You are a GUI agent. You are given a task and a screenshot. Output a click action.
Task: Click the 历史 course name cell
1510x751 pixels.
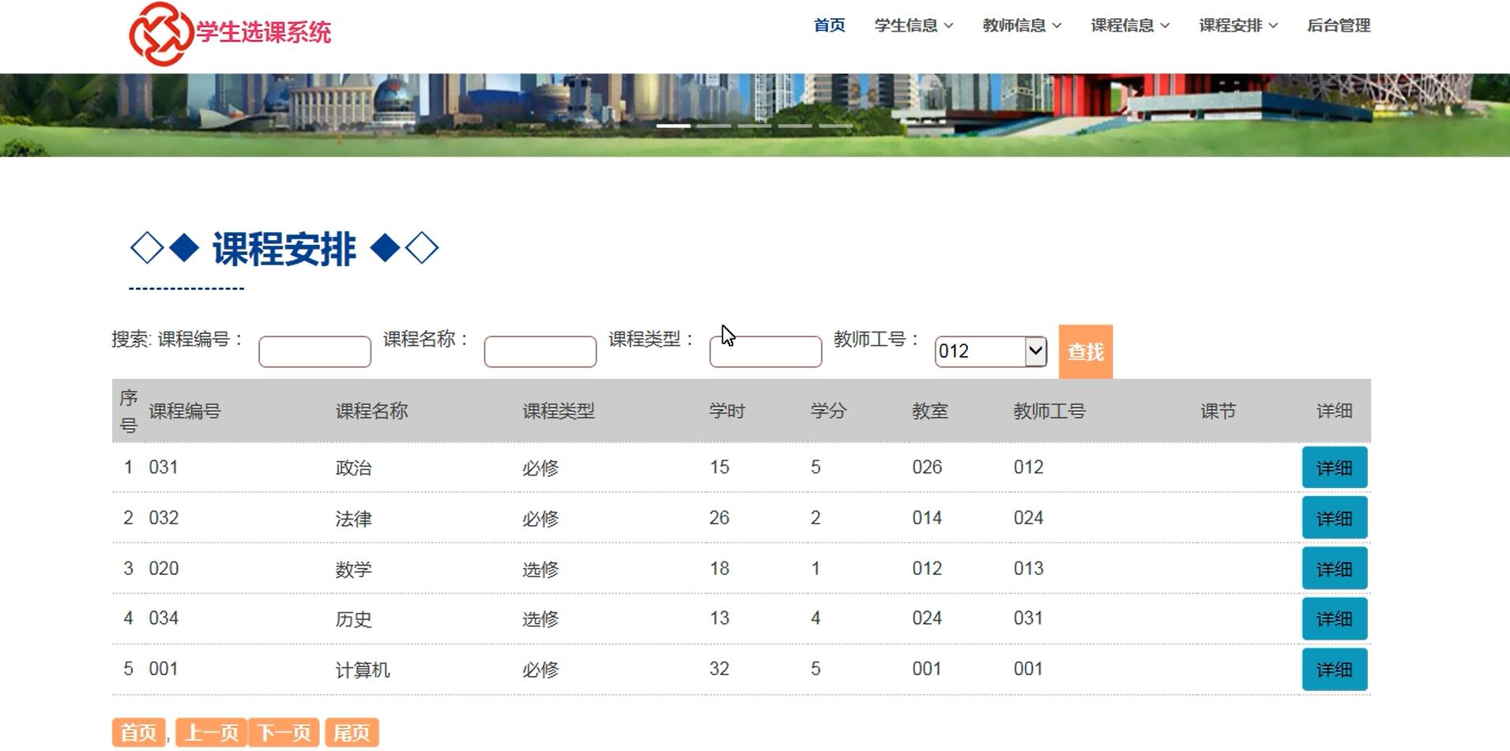(353, 619)
